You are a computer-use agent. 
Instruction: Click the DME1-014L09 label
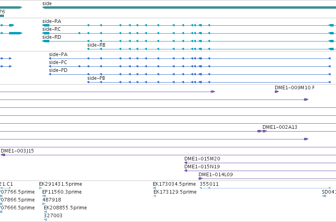tap(216, 175)
